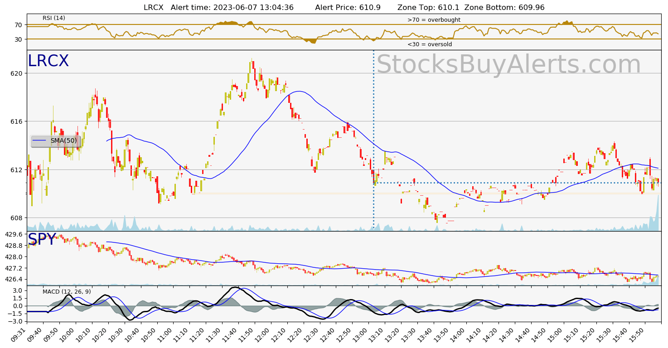668x348 pixels.
Task: Click the 15:00 time axis label
Action: pyautogui.click(x=556, y=335)
